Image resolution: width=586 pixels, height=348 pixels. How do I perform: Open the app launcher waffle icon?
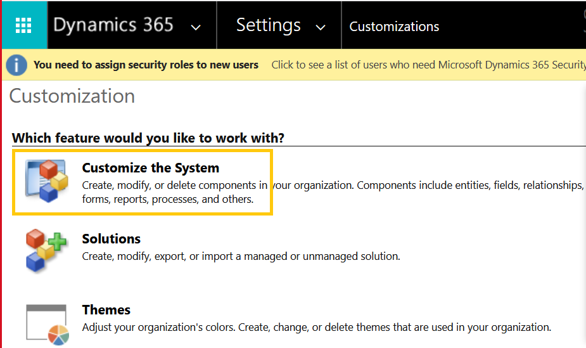pyautogui.click(x=23, y=25)
